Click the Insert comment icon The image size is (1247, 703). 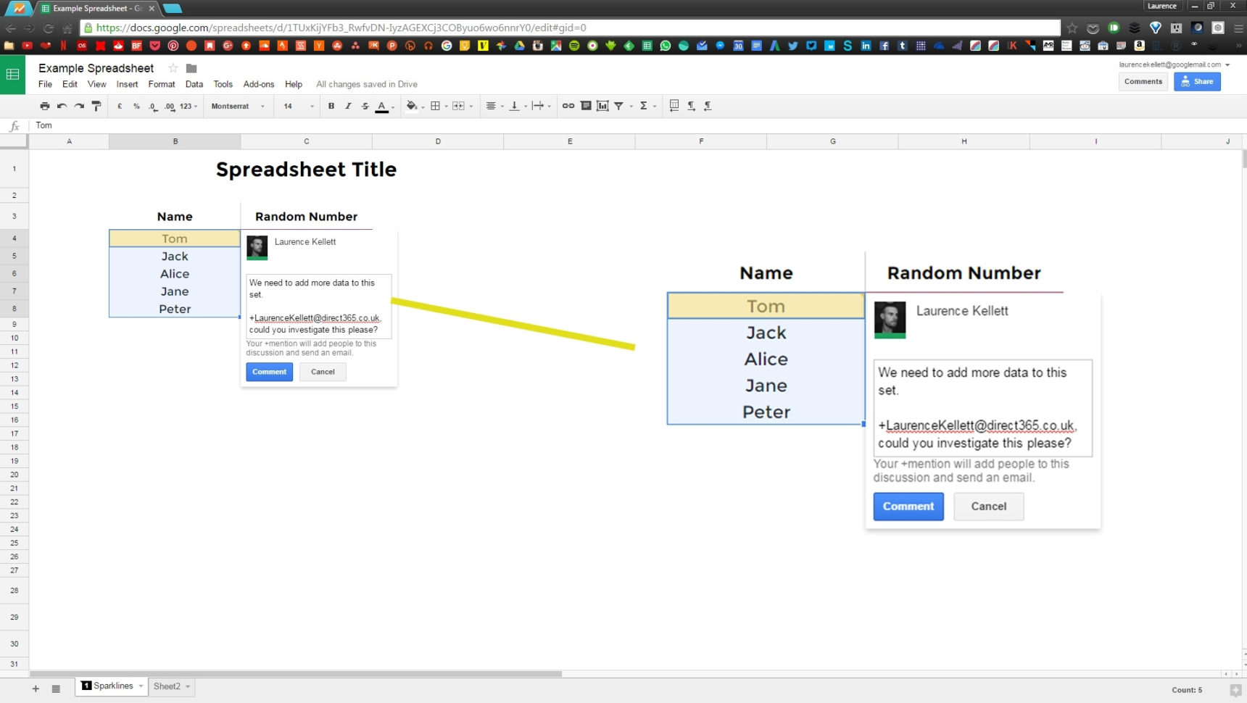coord(587,106)
